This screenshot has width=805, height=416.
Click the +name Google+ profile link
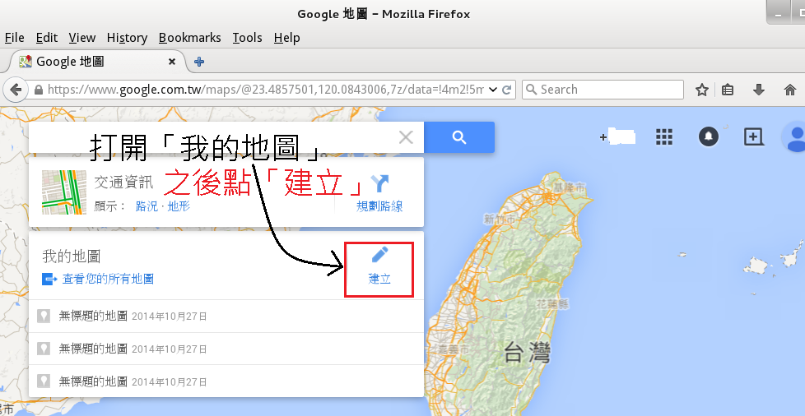coord(617,137)
